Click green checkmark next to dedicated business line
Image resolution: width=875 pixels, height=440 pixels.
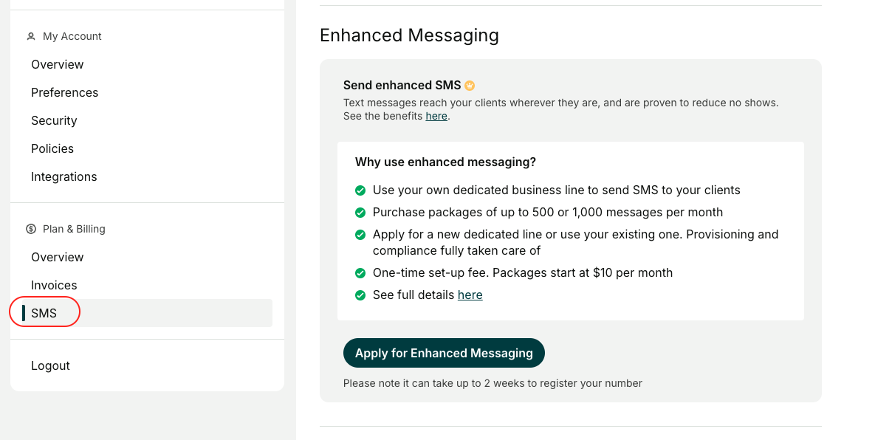click(360, 190)
